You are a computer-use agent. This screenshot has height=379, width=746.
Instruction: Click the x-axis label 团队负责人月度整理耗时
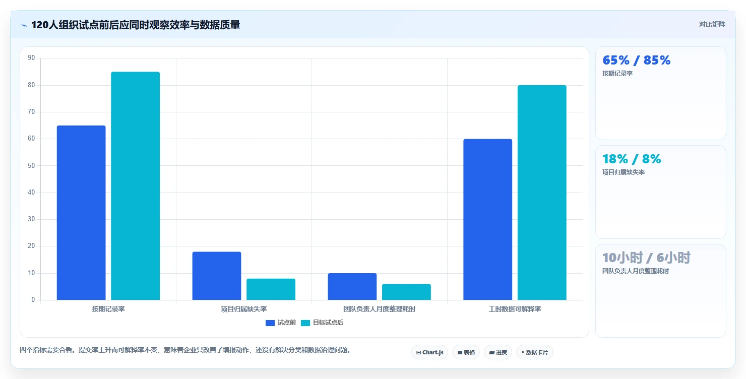click(x=380, y=309)
